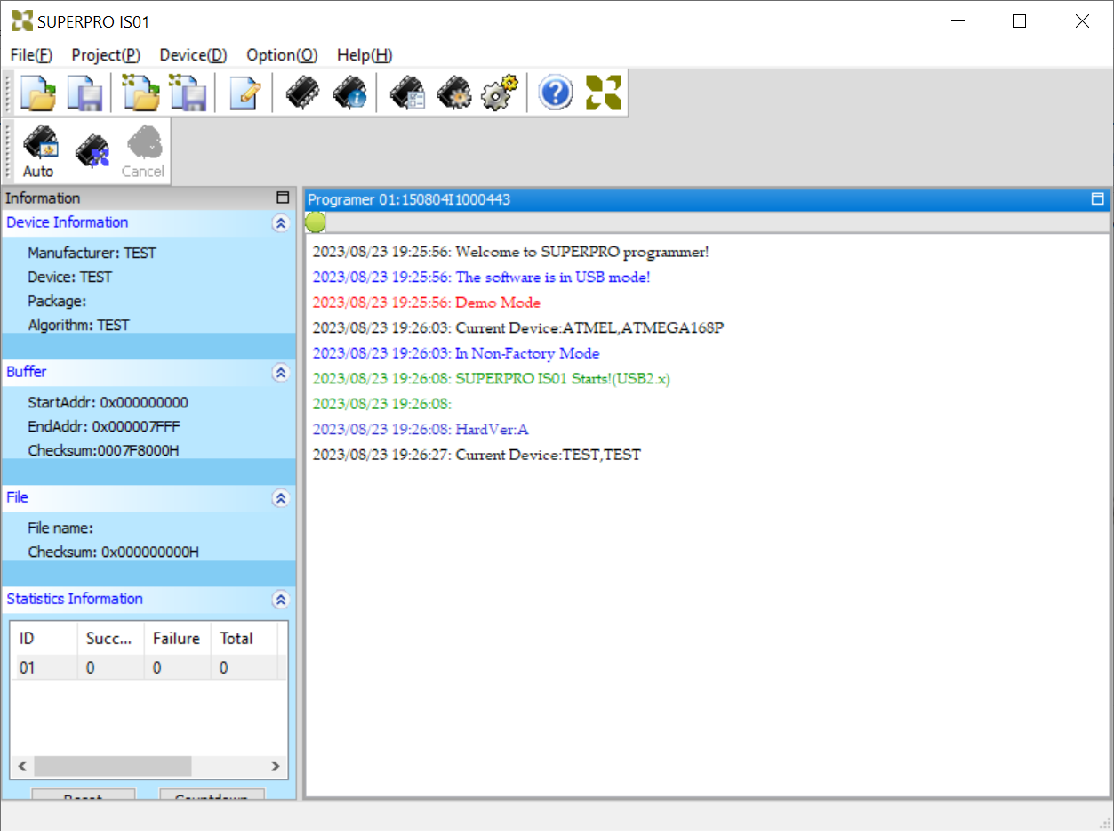This screenshot has height=831, width=1114.
Task: Select the statistics row with ID 01
Action: pyautogui.click(x=148, y=667)
